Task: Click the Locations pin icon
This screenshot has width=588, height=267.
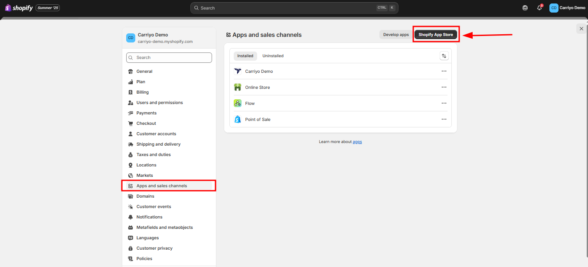Action: pyautogui.click(x=131, y=165)
